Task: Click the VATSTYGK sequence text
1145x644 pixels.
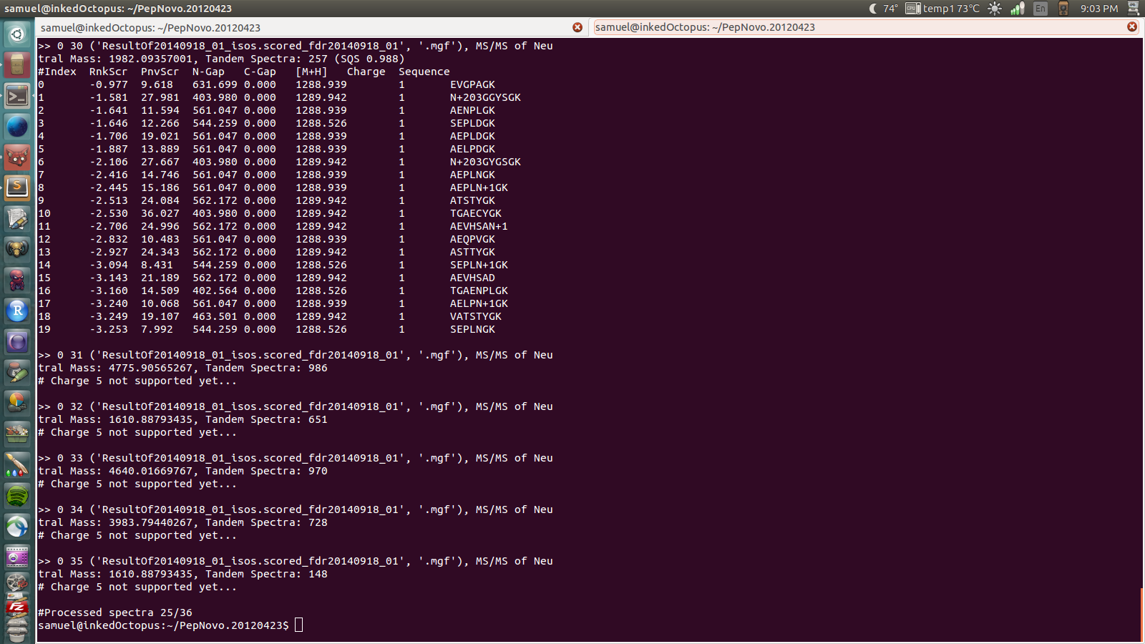Action: tap(476, 316)
